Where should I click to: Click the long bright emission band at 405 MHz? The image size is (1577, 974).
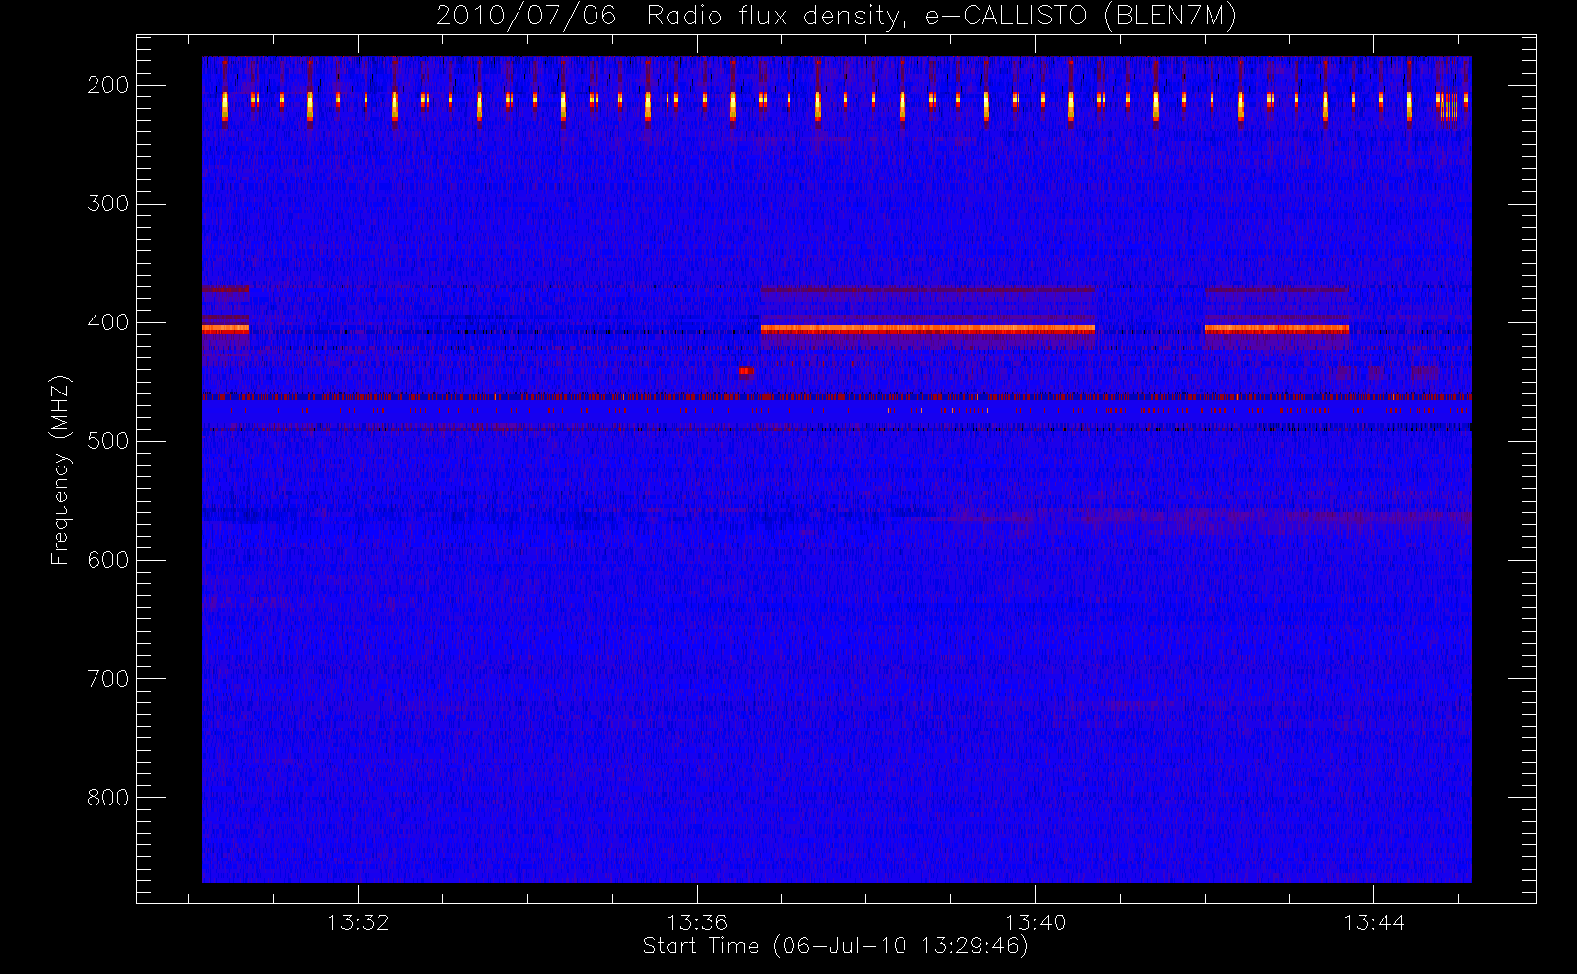[928, 329]
